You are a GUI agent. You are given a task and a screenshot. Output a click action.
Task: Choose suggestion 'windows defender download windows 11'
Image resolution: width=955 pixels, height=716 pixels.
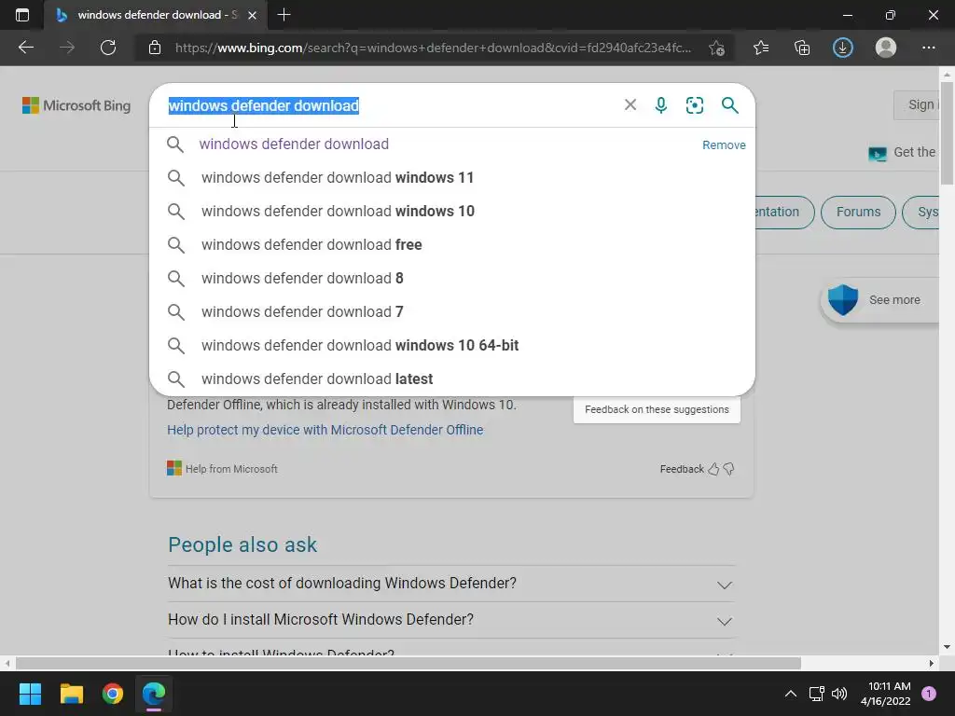pyautogui.click(x=452, y=177)
